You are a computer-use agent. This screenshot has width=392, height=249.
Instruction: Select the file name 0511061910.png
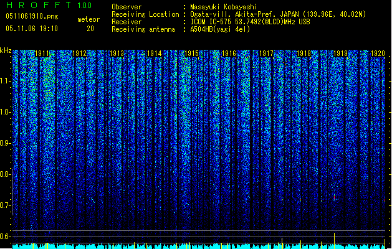tap(32, 16)
